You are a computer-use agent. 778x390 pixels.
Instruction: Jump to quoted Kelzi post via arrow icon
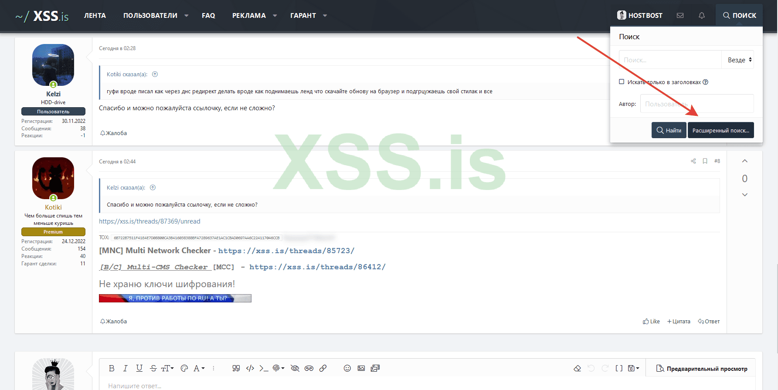153,187
